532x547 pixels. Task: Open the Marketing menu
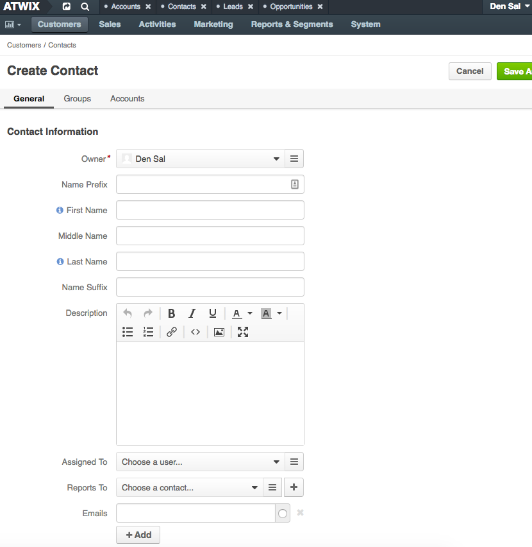[x=213, y=24]
